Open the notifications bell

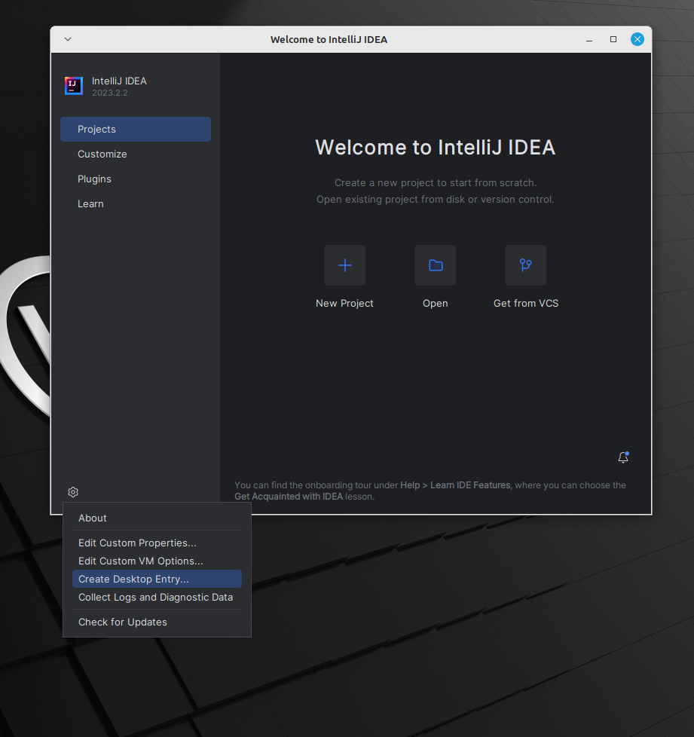coord(623,457)
